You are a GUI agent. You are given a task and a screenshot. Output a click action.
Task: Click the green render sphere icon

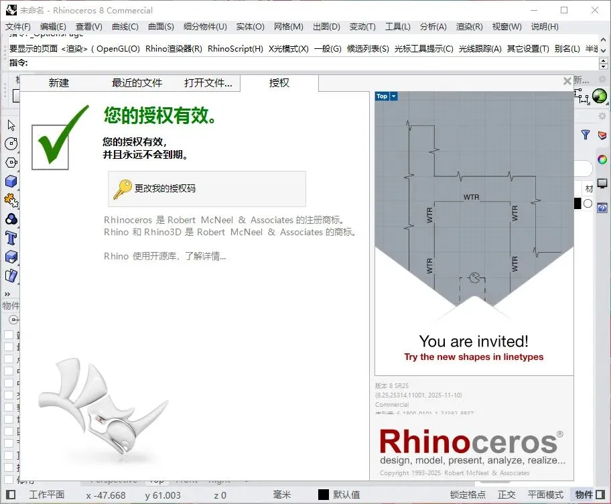(x=600, y=96)
